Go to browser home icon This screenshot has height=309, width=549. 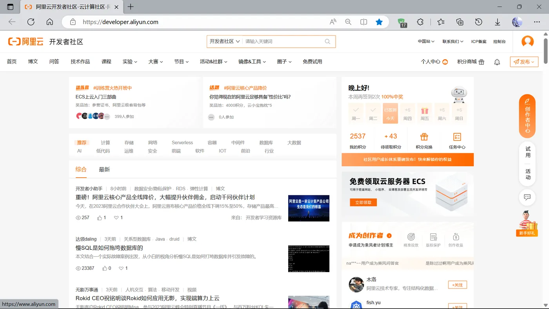[x=50, y=22]
